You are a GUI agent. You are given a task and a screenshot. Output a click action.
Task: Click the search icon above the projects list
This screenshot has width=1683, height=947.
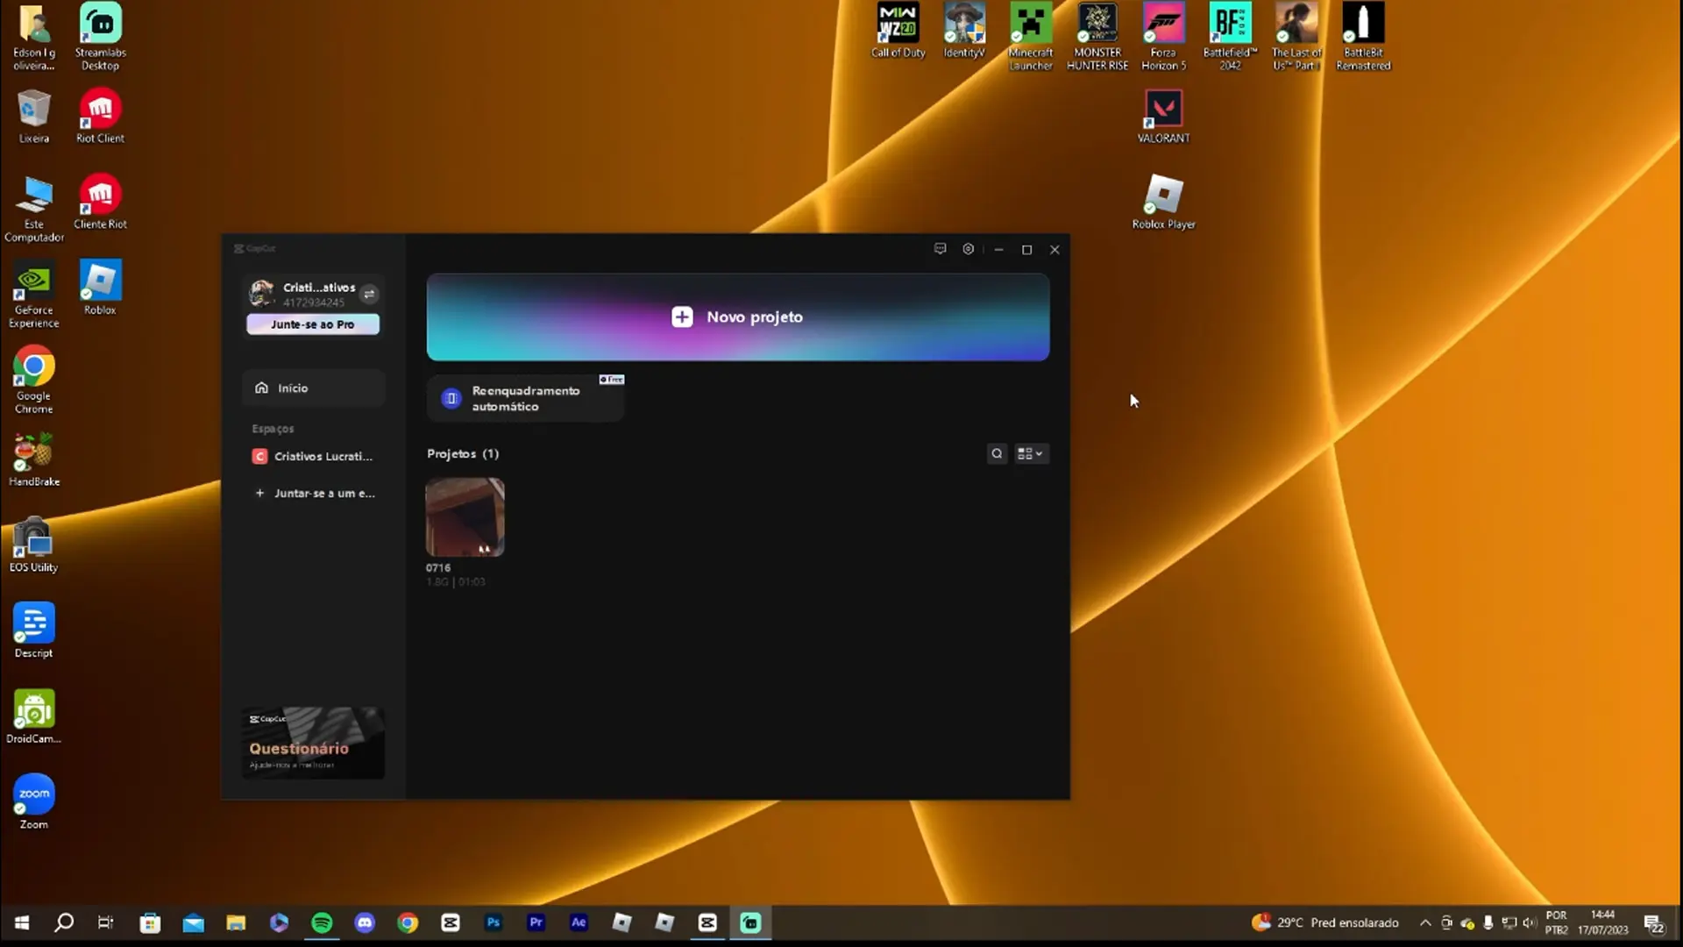(997, 453)
